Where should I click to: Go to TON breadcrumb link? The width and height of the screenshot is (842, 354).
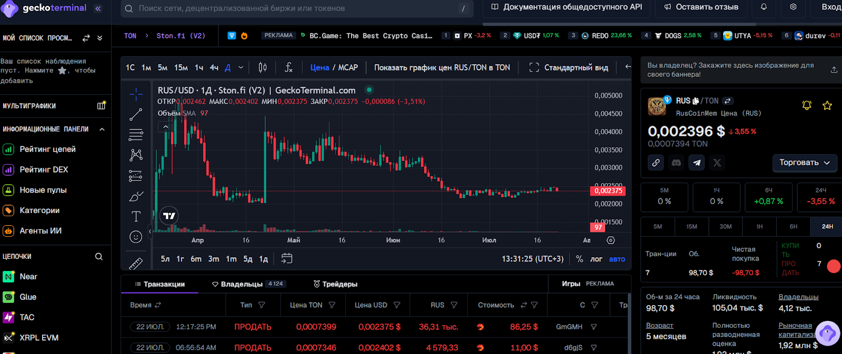coord(130,36)
